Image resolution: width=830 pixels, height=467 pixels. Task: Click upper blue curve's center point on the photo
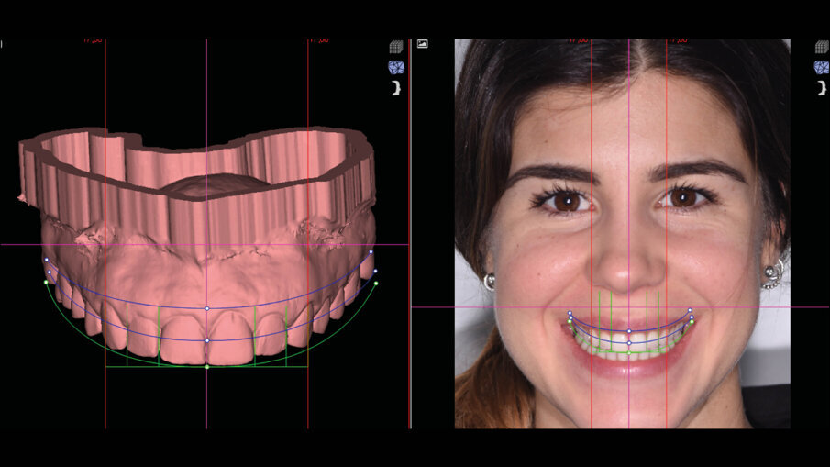[629, 330]
